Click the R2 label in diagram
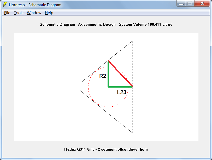Screen dimensions: 212x160 point(103,76)
